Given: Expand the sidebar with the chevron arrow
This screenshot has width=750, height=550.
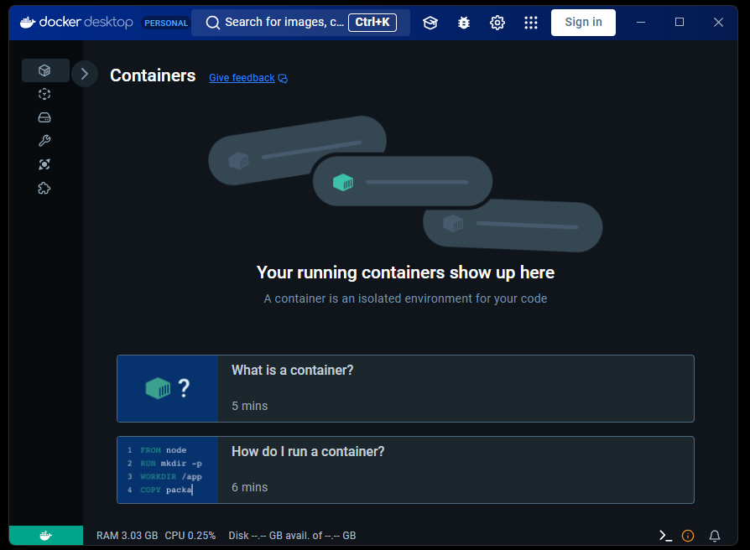Looking at the screenshot, I should [x=85, y=74].
